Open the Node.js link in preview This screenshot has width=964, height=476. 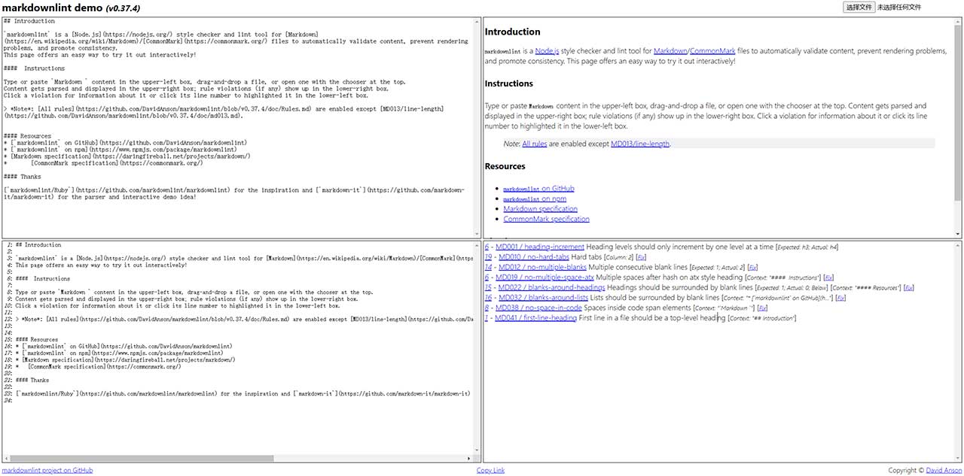[x=547, y=50]
